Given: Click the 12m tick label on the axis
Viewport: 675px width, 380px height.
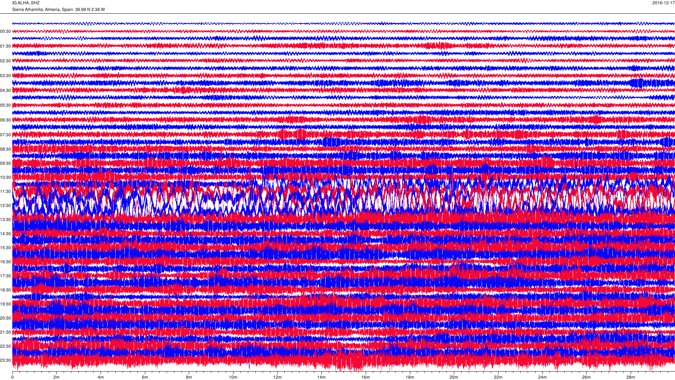Looking at the screenshot, I should 277,377.
